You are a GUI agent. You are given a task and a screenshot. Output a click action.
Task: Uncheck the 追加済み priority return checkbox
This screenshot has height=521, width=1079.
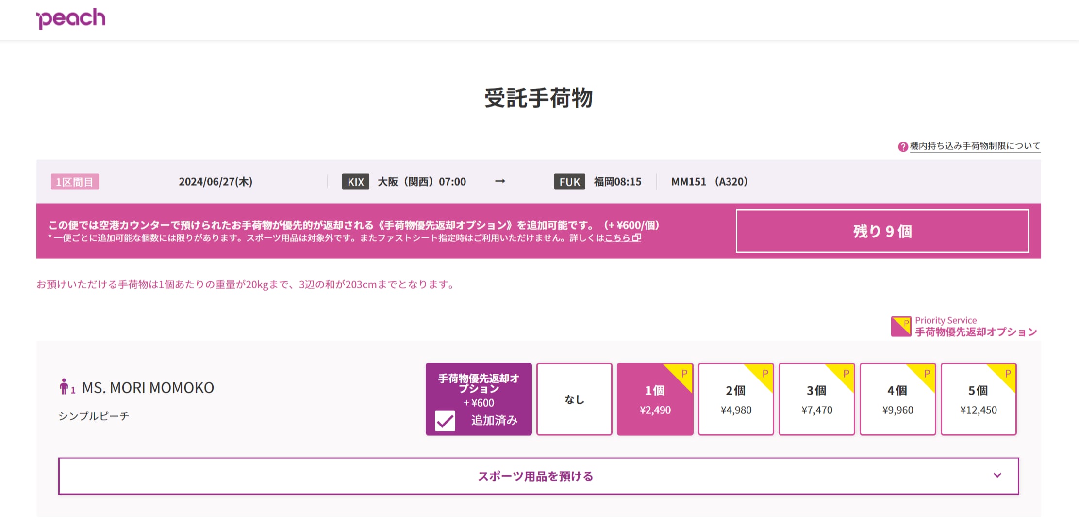(445, 421)
